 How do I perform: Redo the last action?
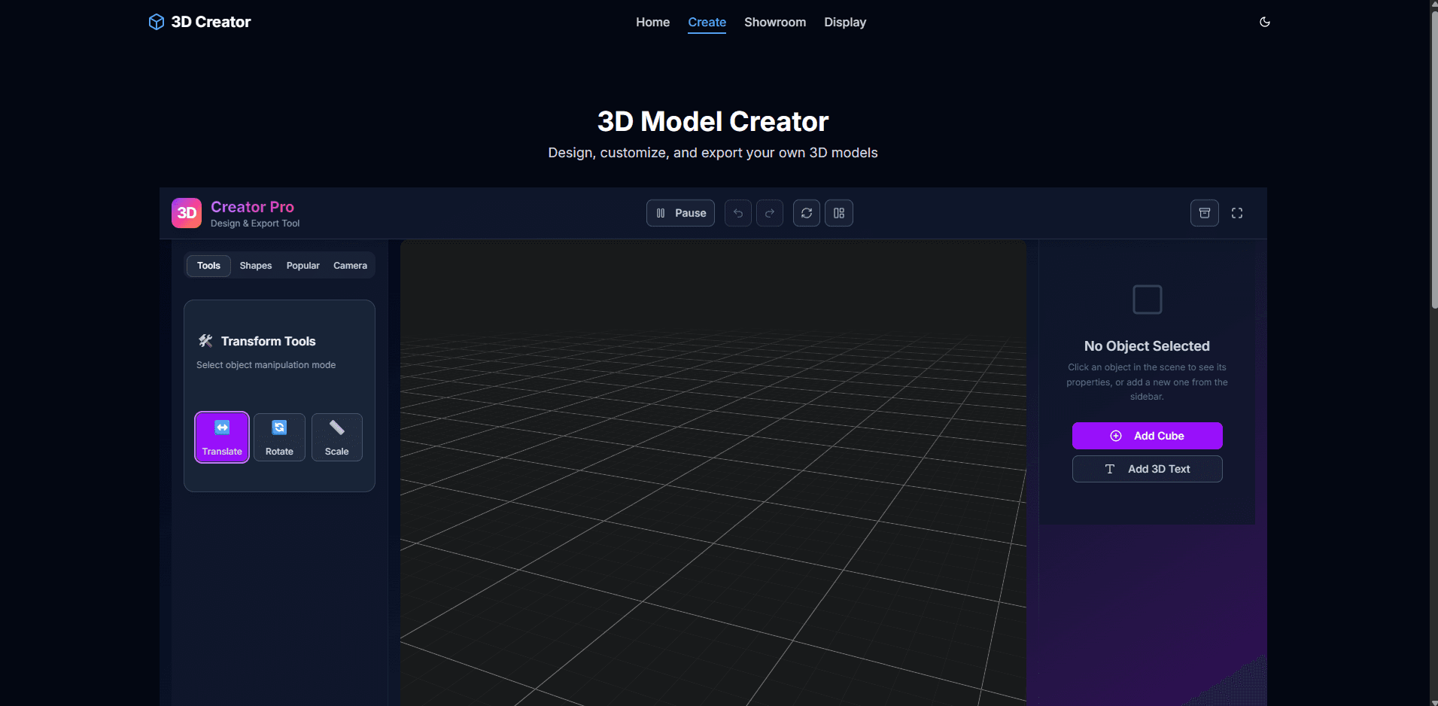pyautogui.click(x=770, y=213)
